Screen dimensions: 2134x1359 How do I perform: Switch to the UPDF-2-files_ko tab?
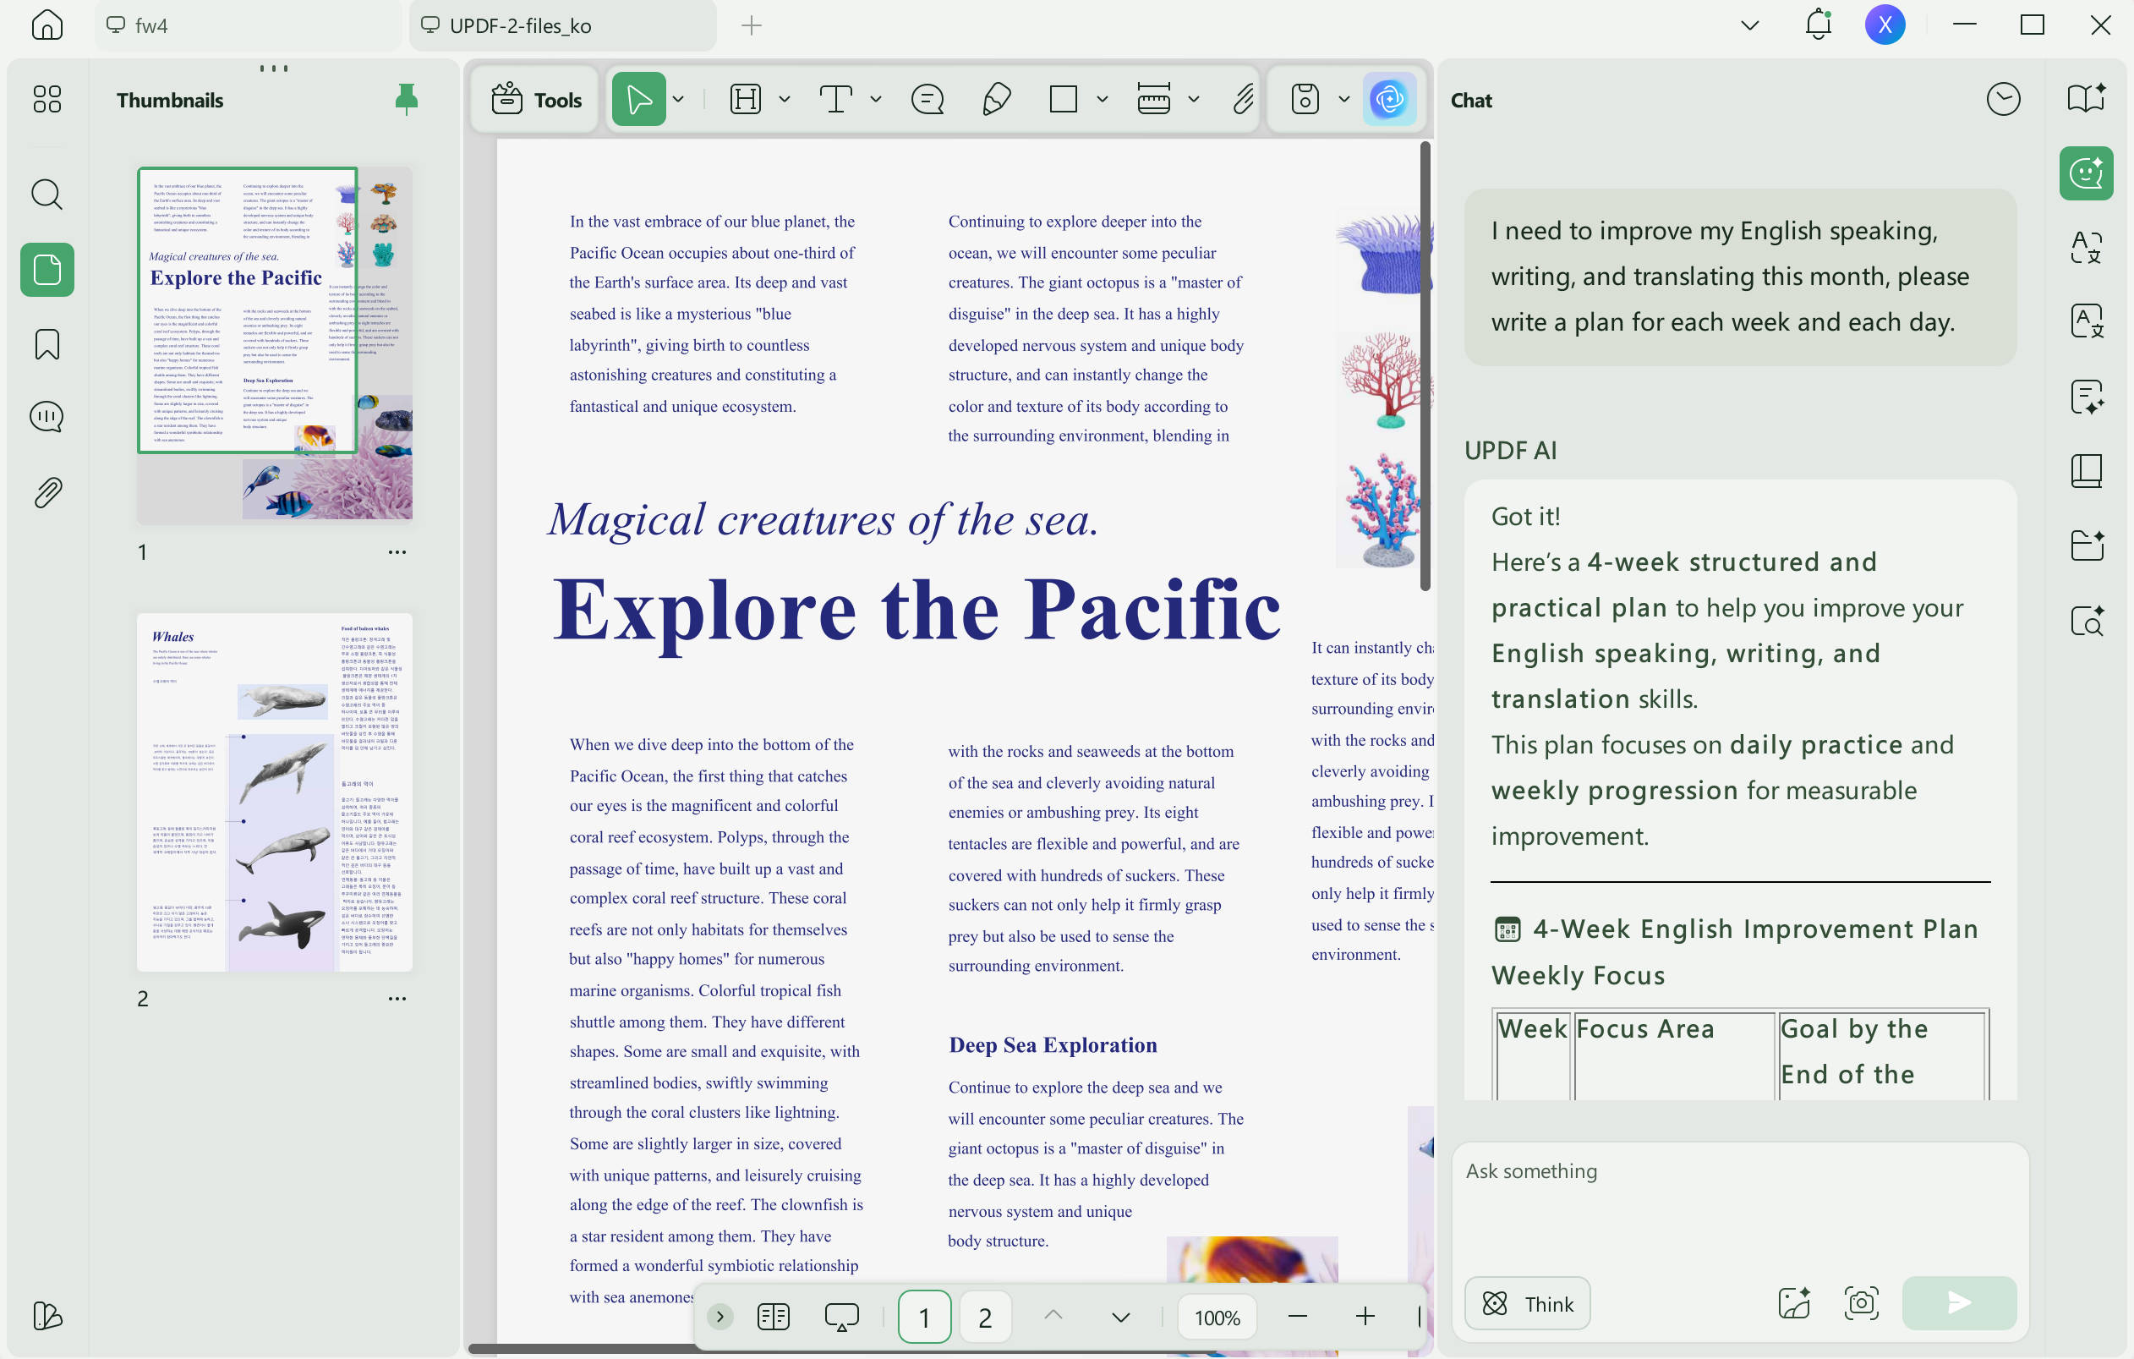[562, 25]
